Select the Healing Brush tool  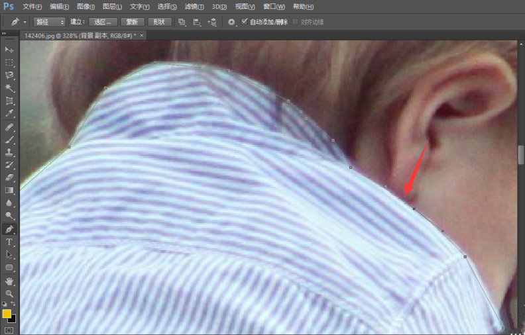pos(9,127)
